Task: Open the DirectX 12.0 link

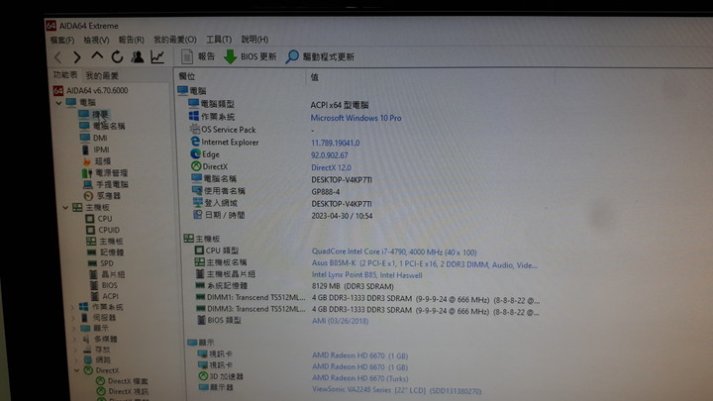Action: pos(332,167)
